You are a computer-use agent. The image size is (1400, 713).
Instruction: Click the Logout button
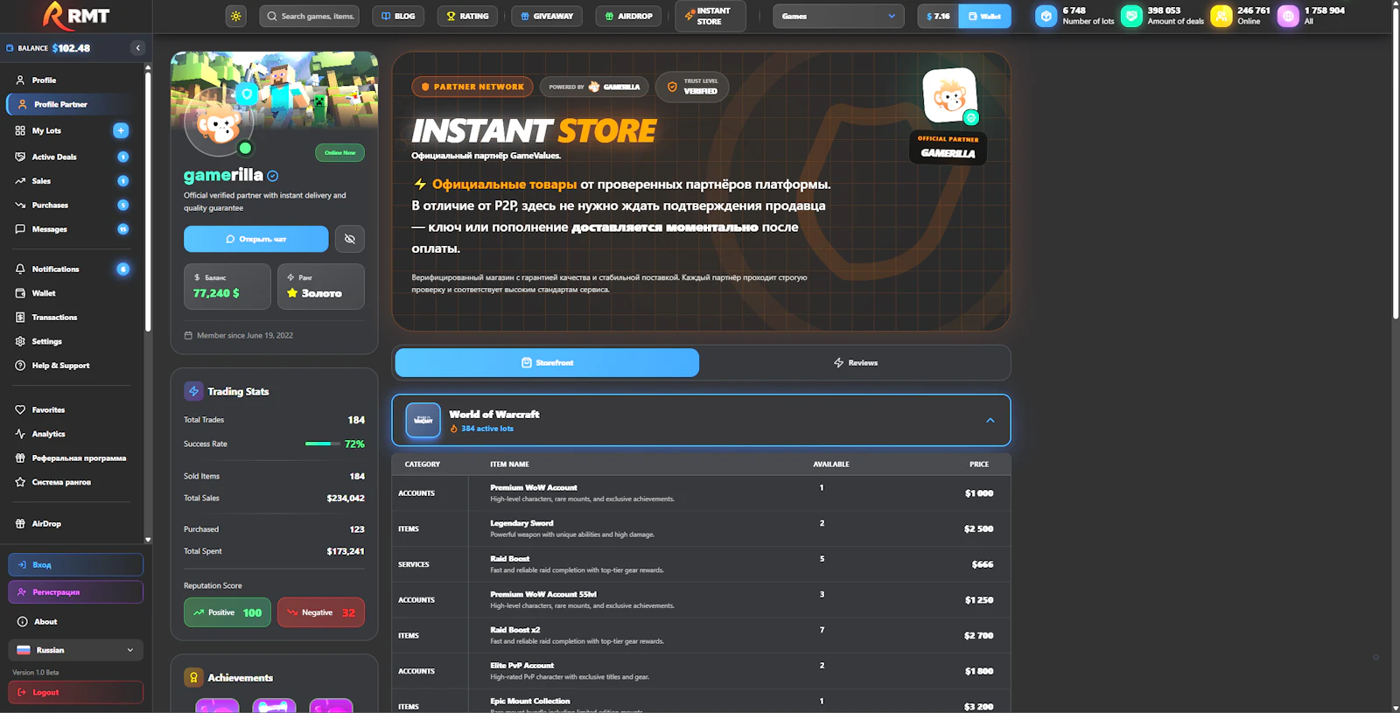[76, 692]
